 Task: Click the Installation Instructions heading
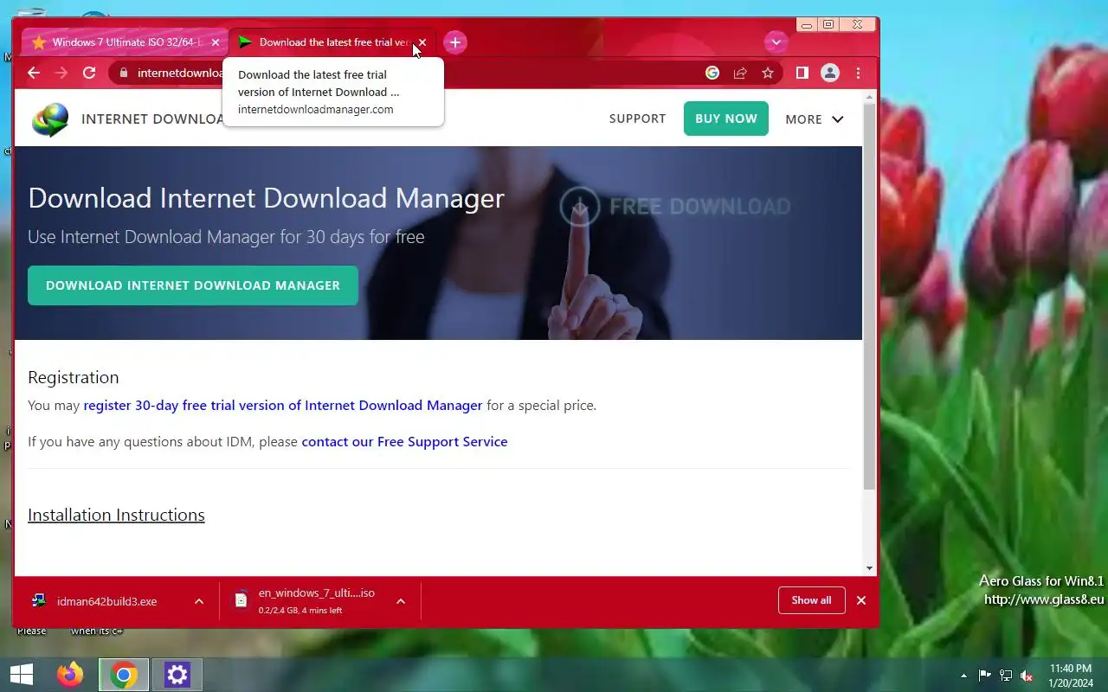pyautogui.click(x=116, y=515)
